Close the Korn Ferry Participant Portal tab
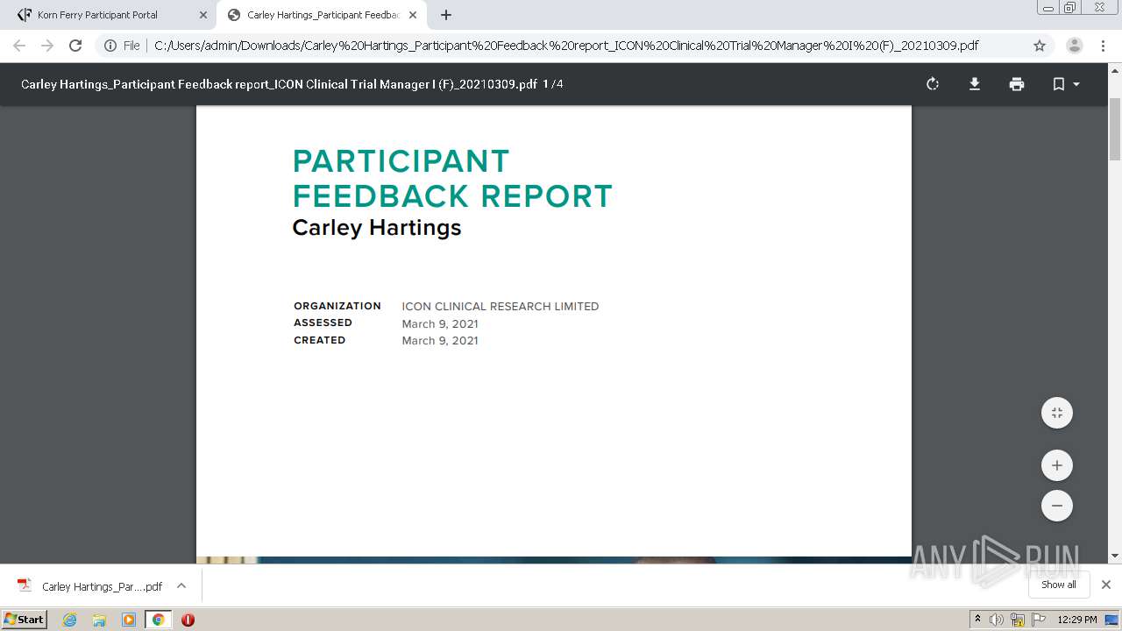 [x=203, y=15]
